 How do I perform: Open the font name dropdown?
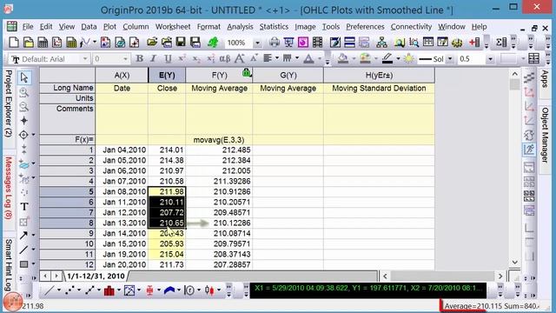pyautogui.click(x=85, y=59)
